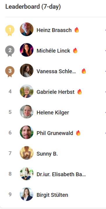Click the Birgit Stülten name
The image size is (106, 209).
tap(52, 195)
